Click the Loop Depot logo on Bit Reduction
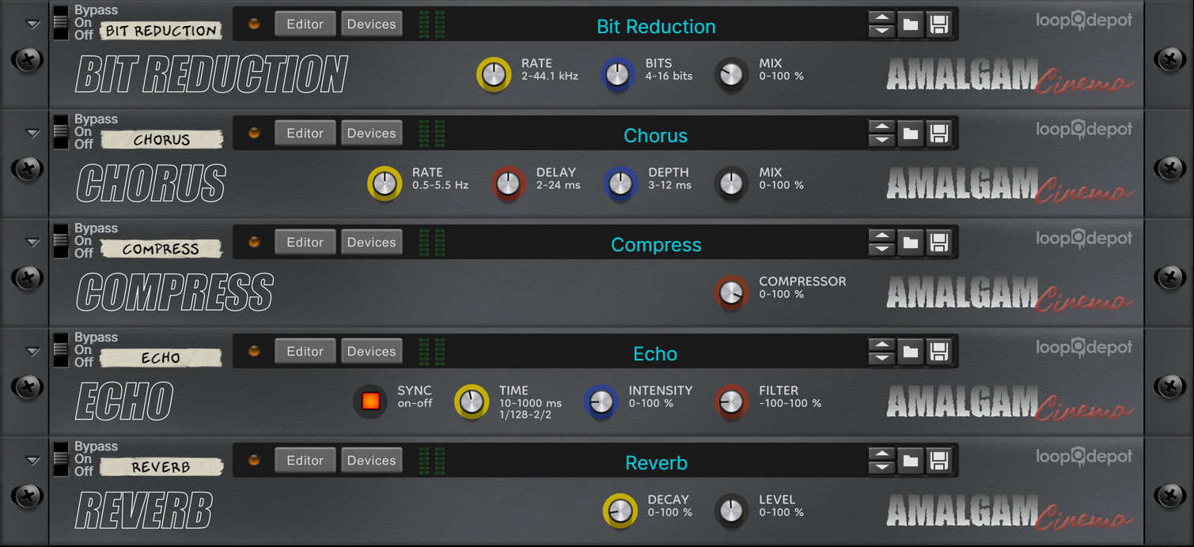1194x547 pixels. tap(1084, 21)
